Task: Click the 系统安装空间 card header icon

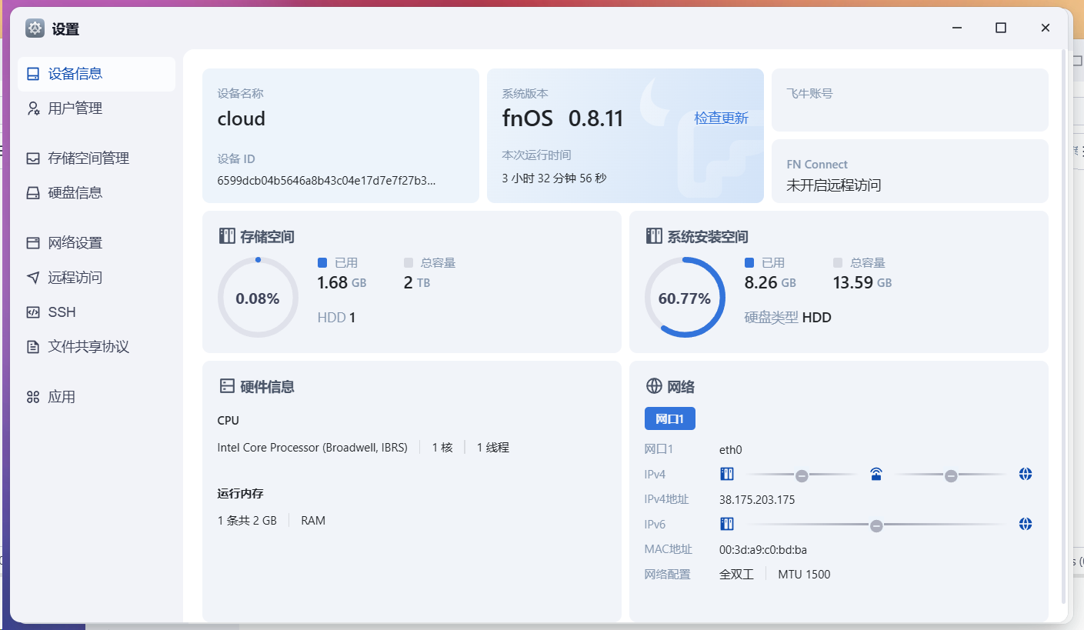Action: coord(654,236)
